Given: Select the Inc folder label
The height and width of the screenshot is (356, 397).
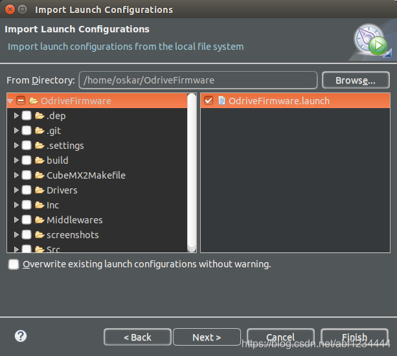Looking at the screenshot, I should coord(52,205).
